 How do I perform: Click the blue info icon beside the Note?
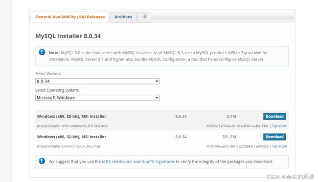point(42,52)
